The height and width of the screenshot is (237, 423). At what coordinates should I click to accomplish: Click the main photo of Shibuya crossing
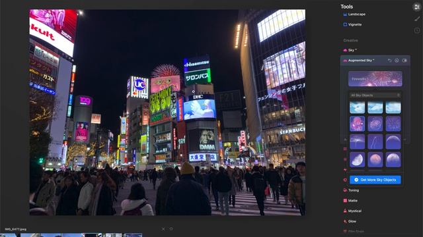click(167, 113)
